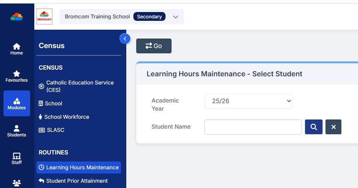Expand the school selector chevron
Image resolution: width=358 pixels, height=188 pixels.
175,17
